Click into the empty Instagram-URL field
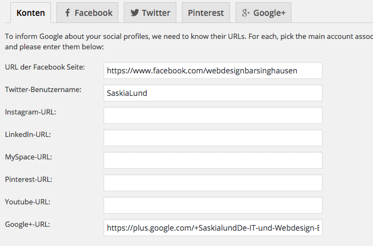This screenshot has height=246, width=373. pyautogui.click(x=213, y=116)
